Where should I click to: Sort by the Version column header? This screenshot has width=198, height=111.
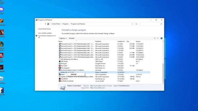(138, 41)
